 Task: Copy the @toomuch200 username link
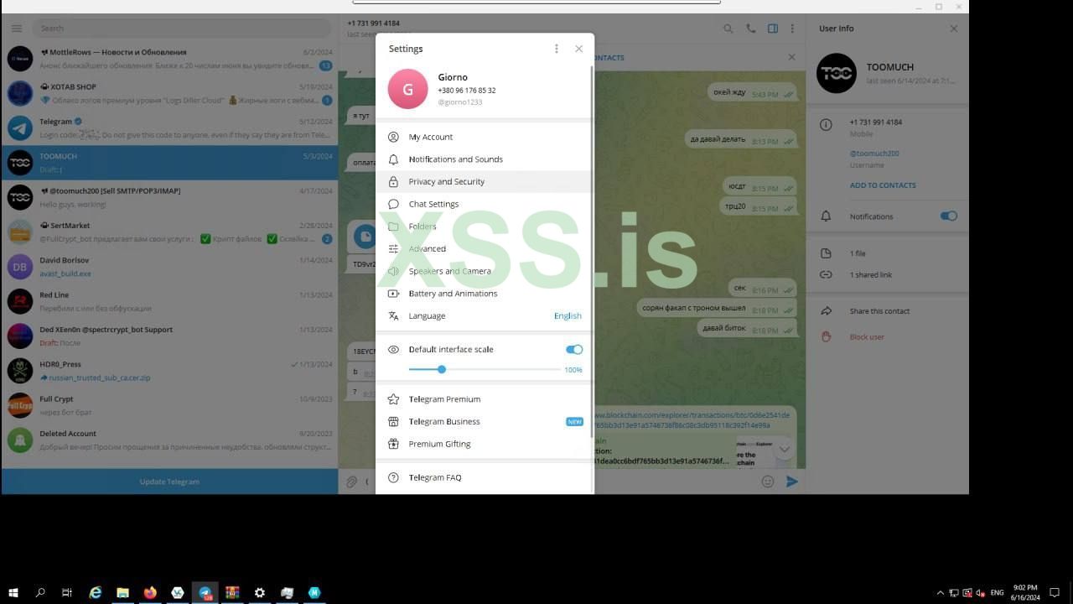click(874, 154)
